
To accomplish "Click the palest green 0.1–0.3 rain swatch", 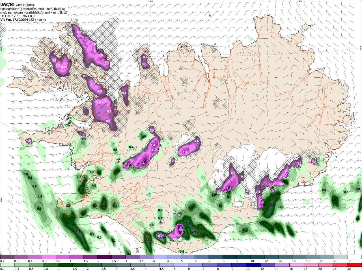I will coord(7,265).
